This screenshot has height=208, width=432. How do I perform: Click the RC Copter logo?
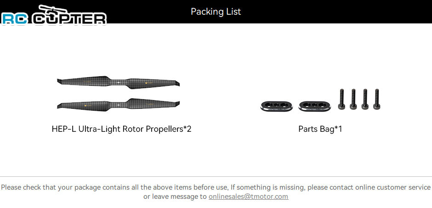pyautogui.click(x=54, y=15)
